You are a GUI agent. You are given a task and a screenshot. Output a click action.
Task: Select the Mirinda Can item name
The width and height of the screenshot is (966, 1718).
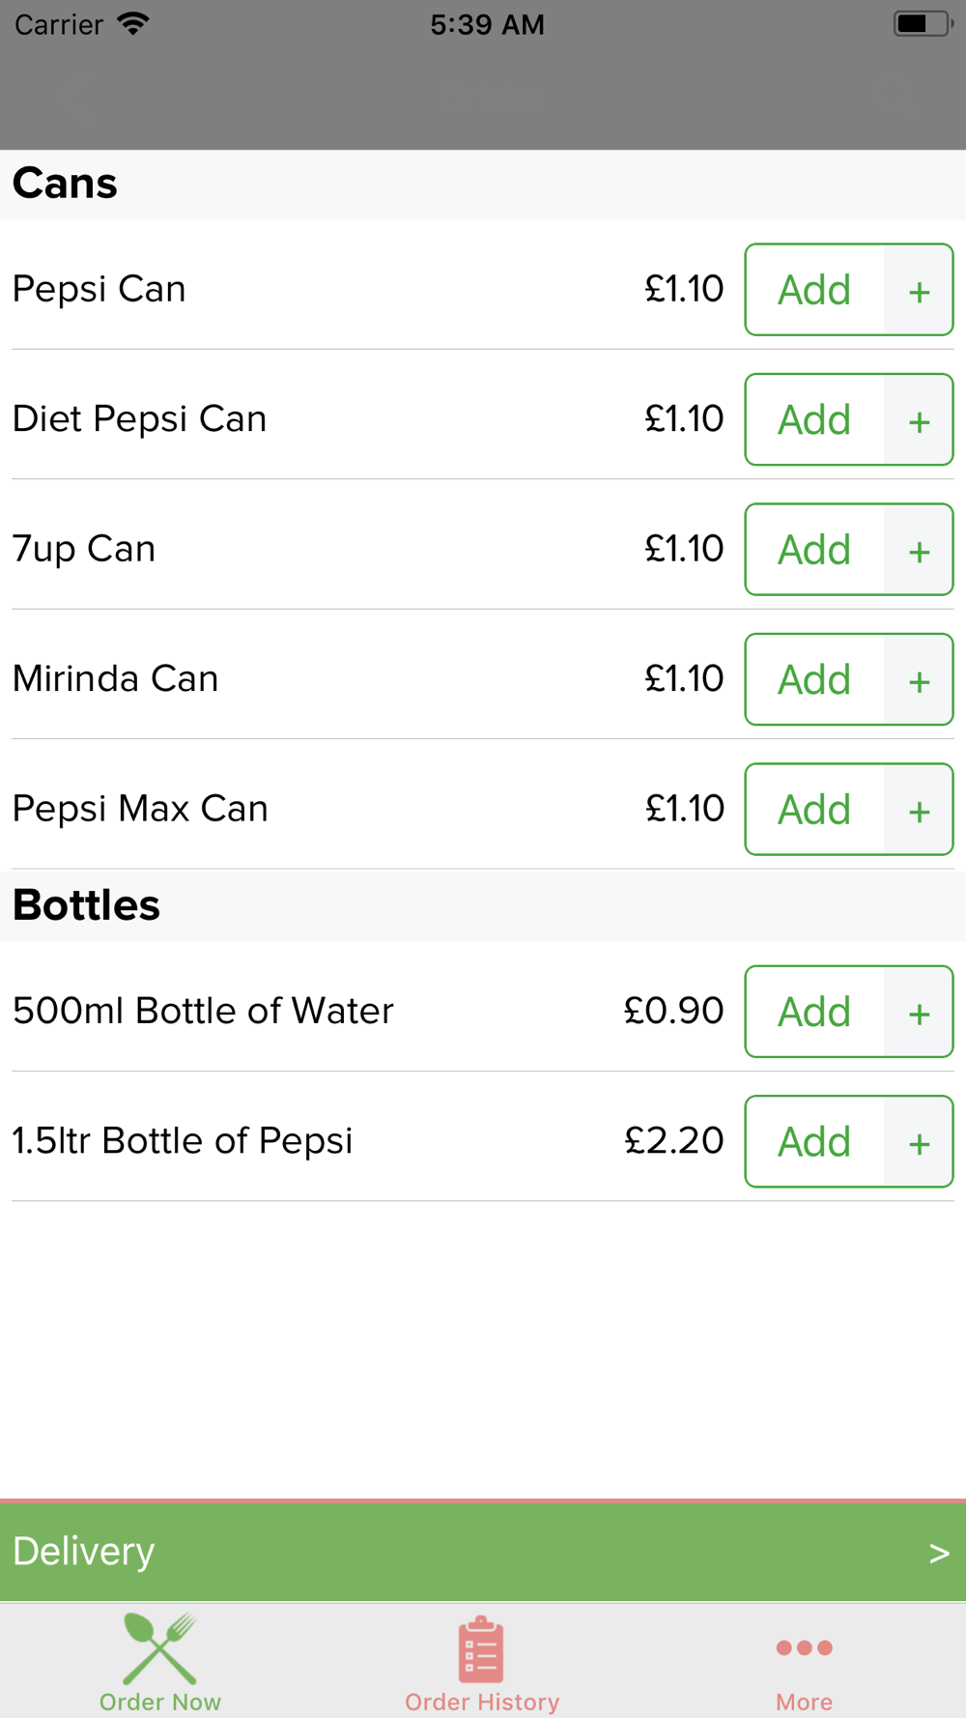(116, 678)
